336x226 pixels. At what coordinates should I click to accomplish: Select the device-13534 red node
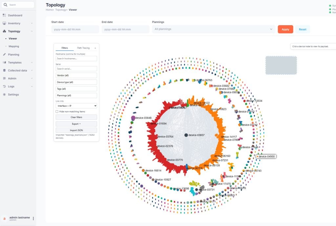click(244, 101)
